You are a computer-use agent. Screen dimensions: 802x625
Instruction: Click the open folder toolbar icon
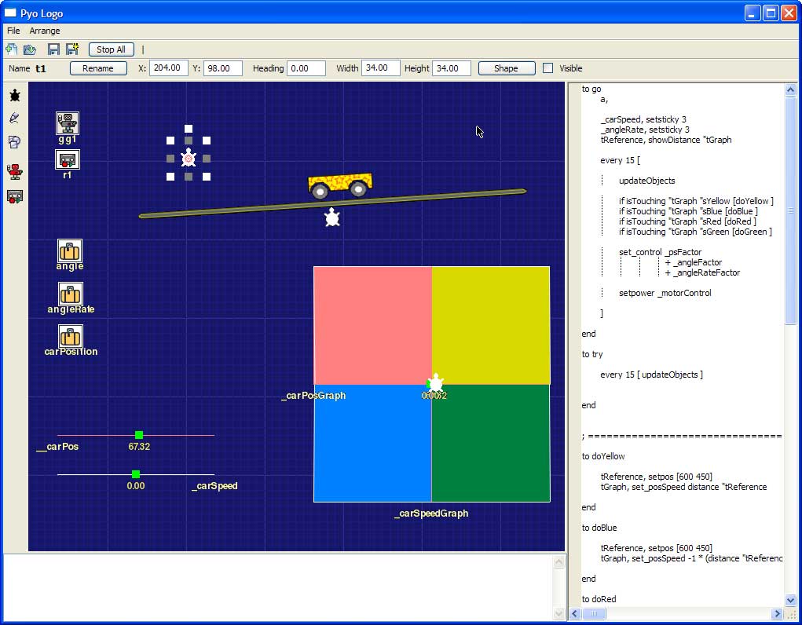click(x=30, y=49)
